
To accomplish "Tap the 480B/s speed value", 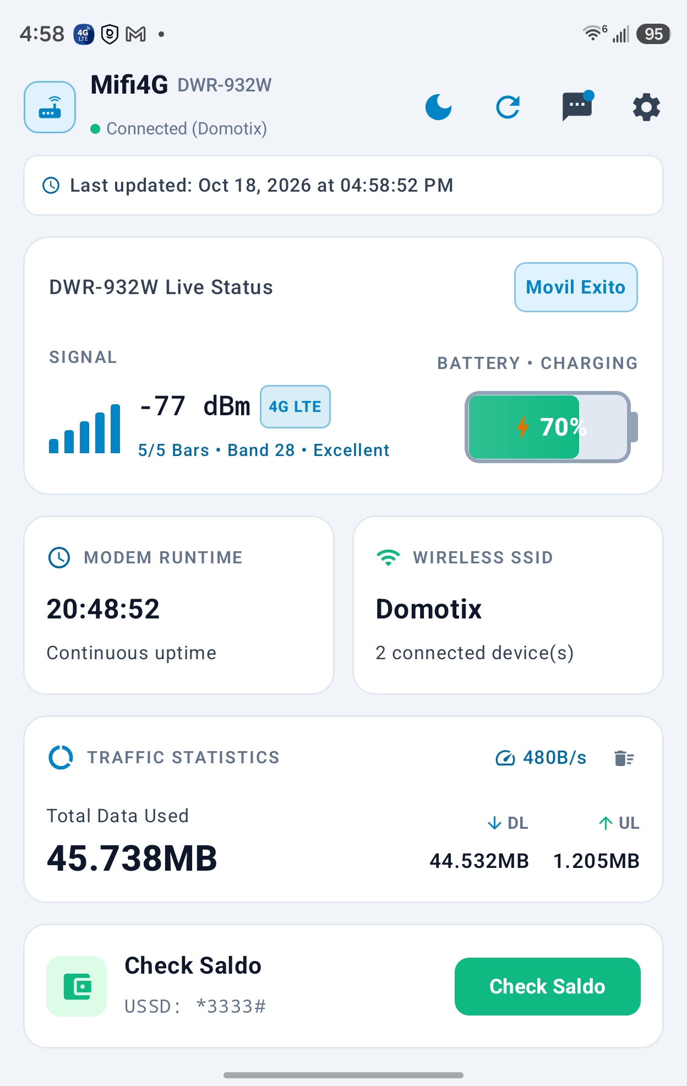I will point(555,758).
